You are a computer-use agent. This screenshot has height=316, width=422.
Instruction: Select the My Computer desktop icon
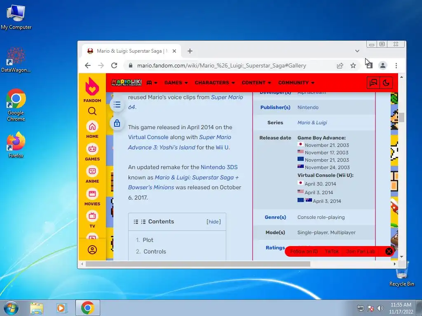[16, 17]
